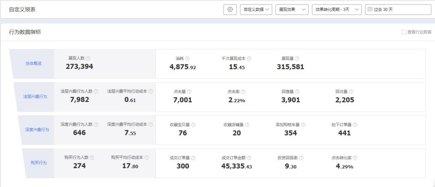The width and height of the screenshot is (435, 187).
Task: Select the 深度兴趣行为 funnel stage
Action: (x=36, y=130)
